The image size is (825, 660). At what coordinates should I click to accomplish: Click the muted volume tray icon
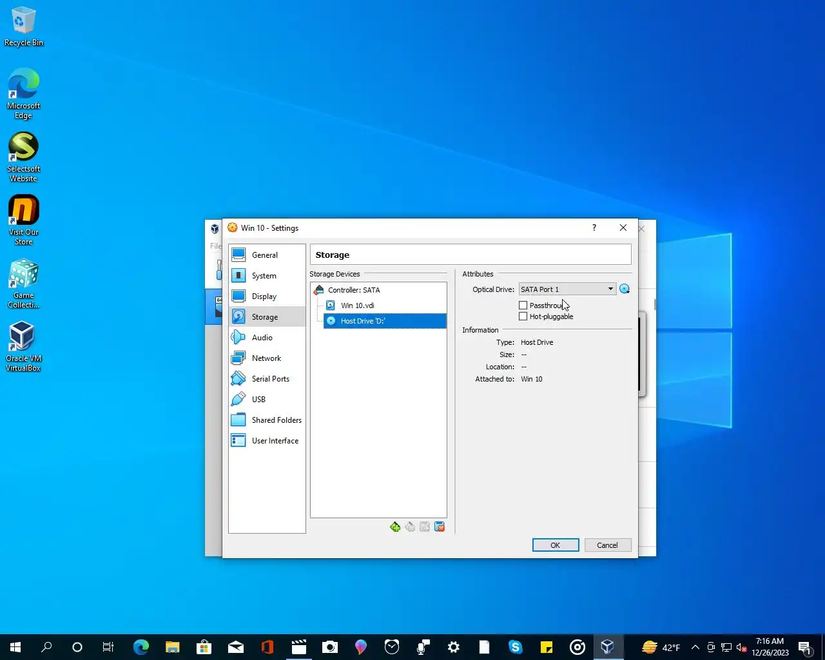742,647
